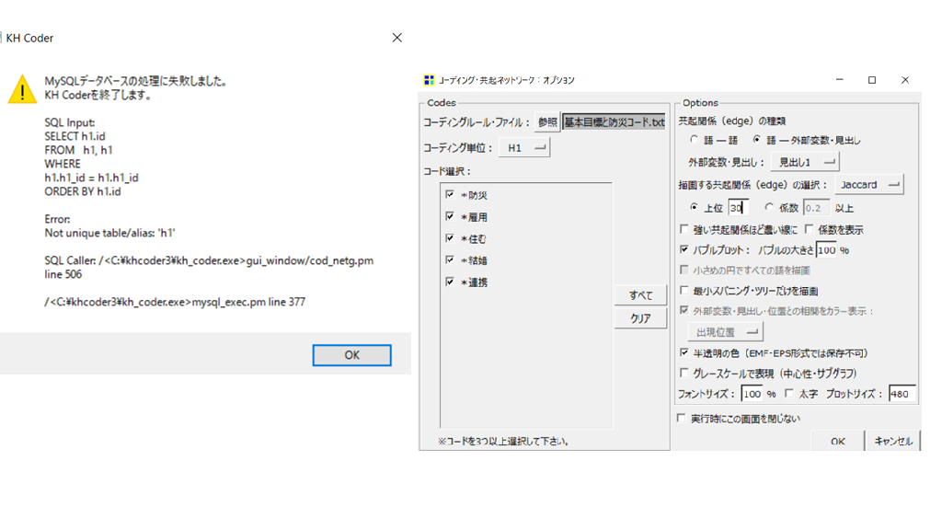Screen dimensions: 942x530
Task: Click the MySQLデータベースの処理に失敗しました message
Action: 135,81
